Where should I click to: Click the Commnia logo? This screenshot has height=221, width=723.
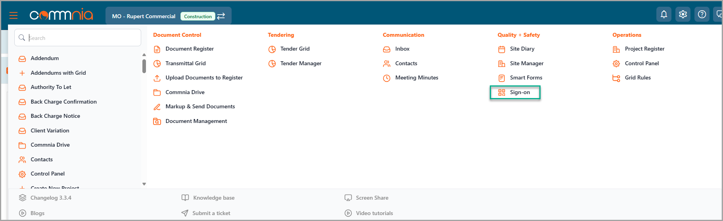[x=61, y=15]
